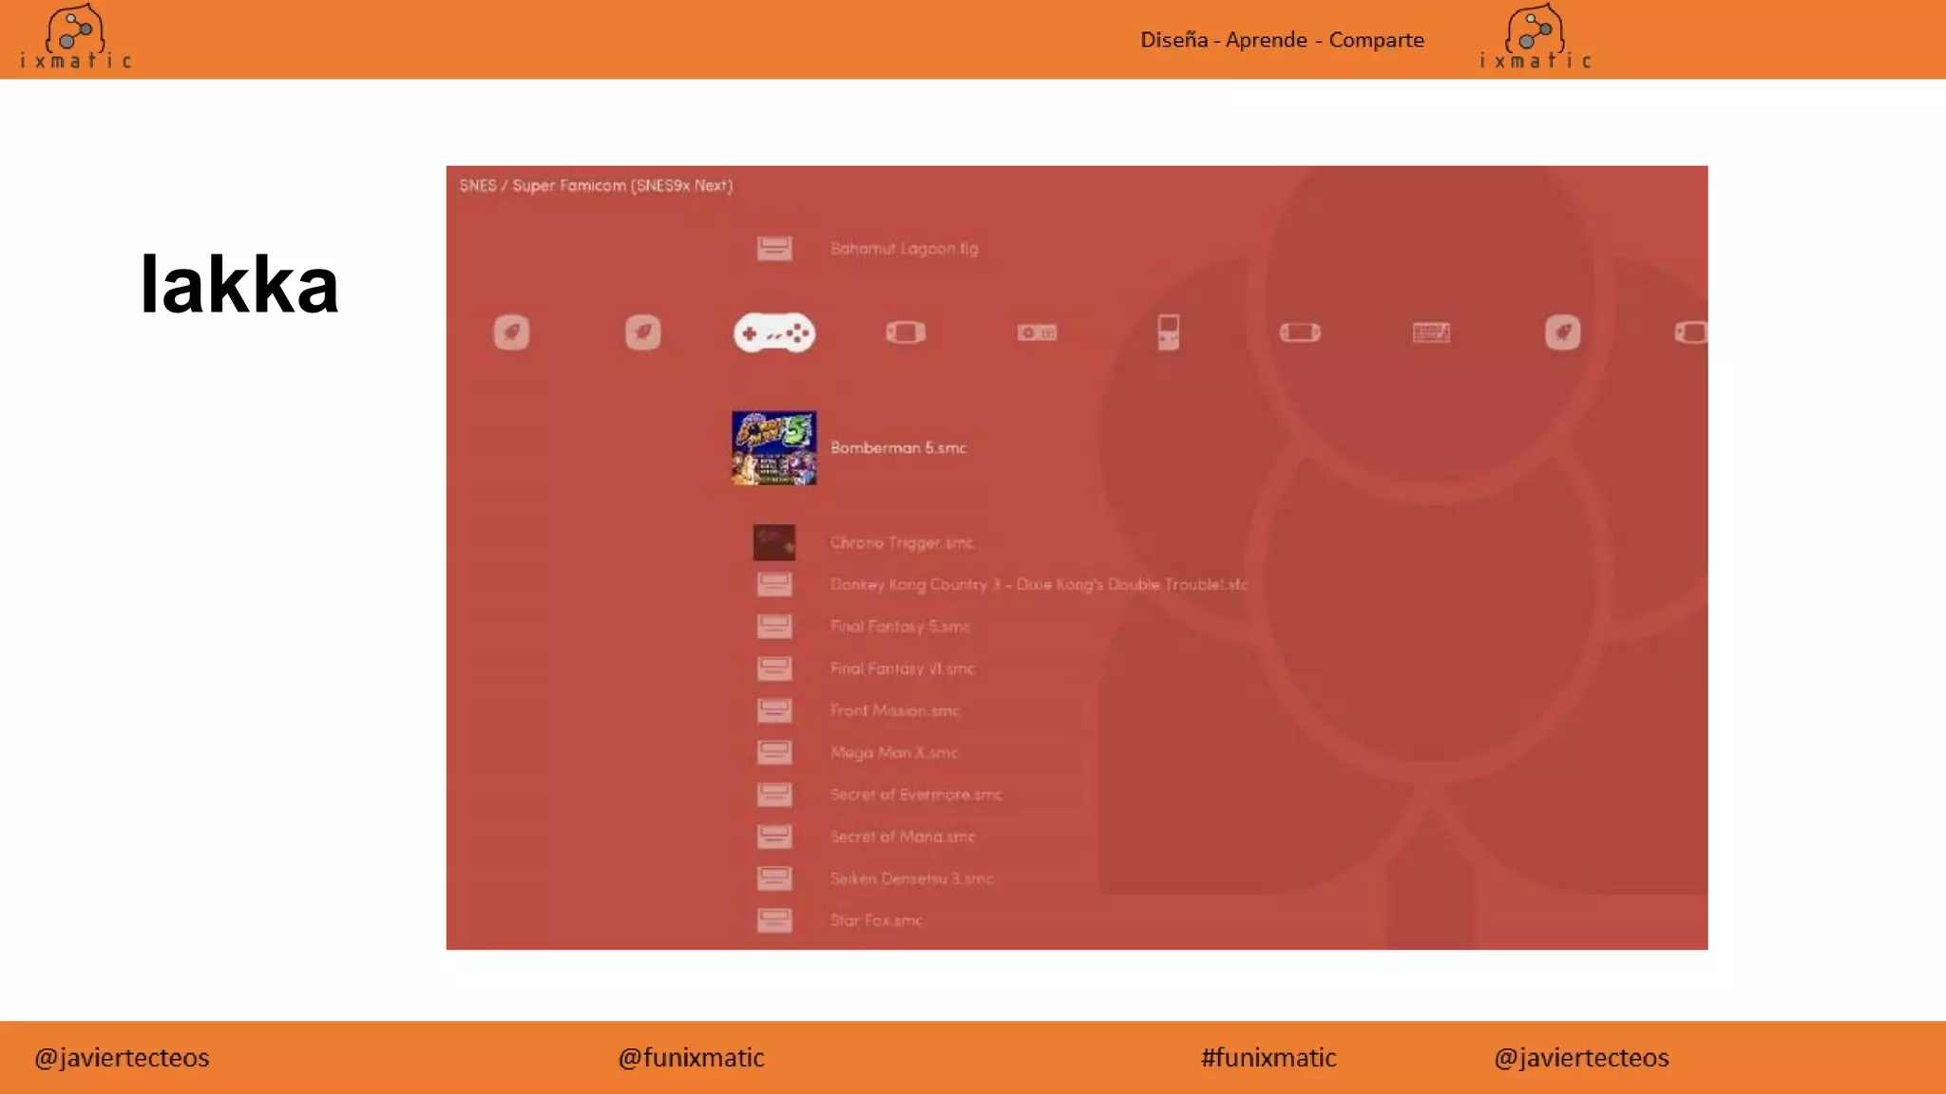Open Donkey Kong Country 3 ROM entry
Screen dimensions: 1946x1094
(x=1039, y=585)
